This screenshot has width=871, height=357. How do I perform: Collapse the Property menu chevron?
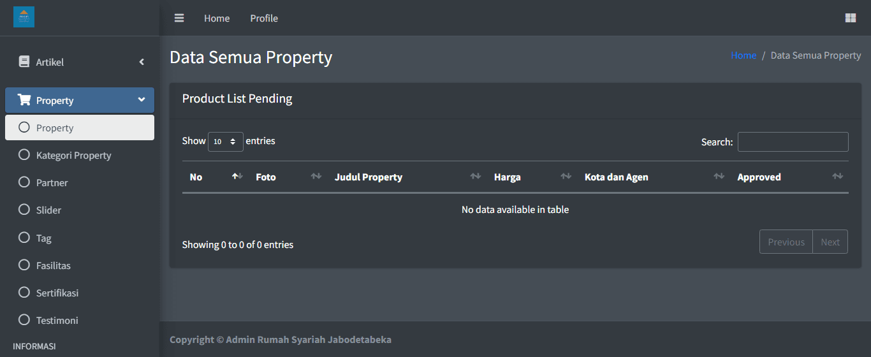tap(142, 100)
